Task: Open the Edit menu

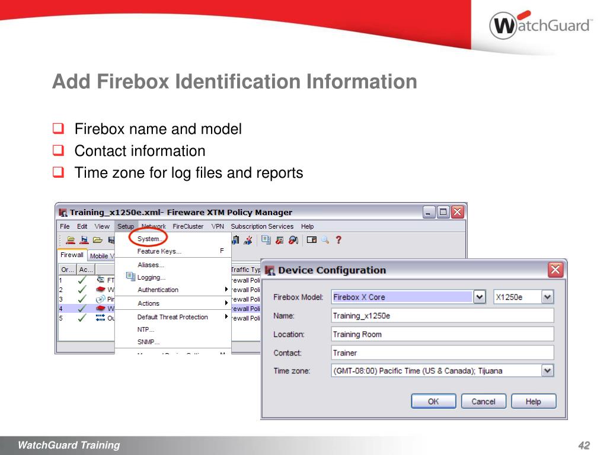Action: click(x=82, y=226)
